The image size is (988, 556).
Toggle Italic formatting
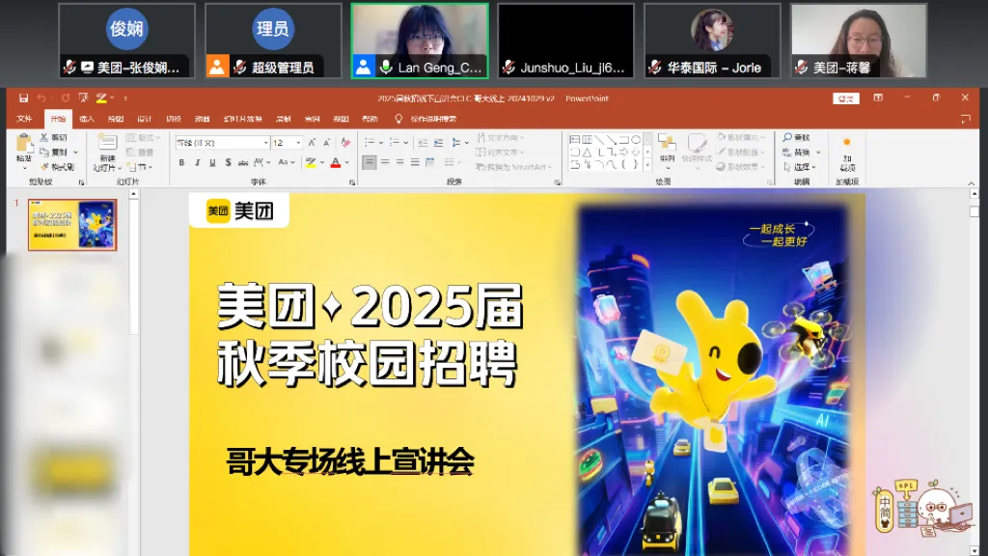(197, 162)
